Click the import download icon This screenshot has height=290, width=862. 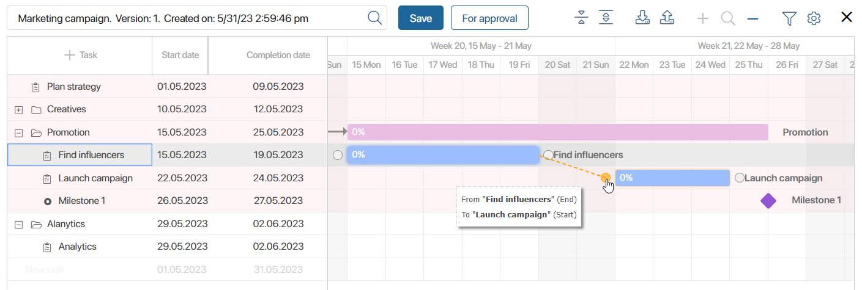pyautogui.click(x=642, y=18)
